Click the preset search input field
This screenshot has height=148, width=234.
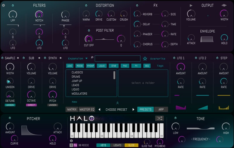118,59
